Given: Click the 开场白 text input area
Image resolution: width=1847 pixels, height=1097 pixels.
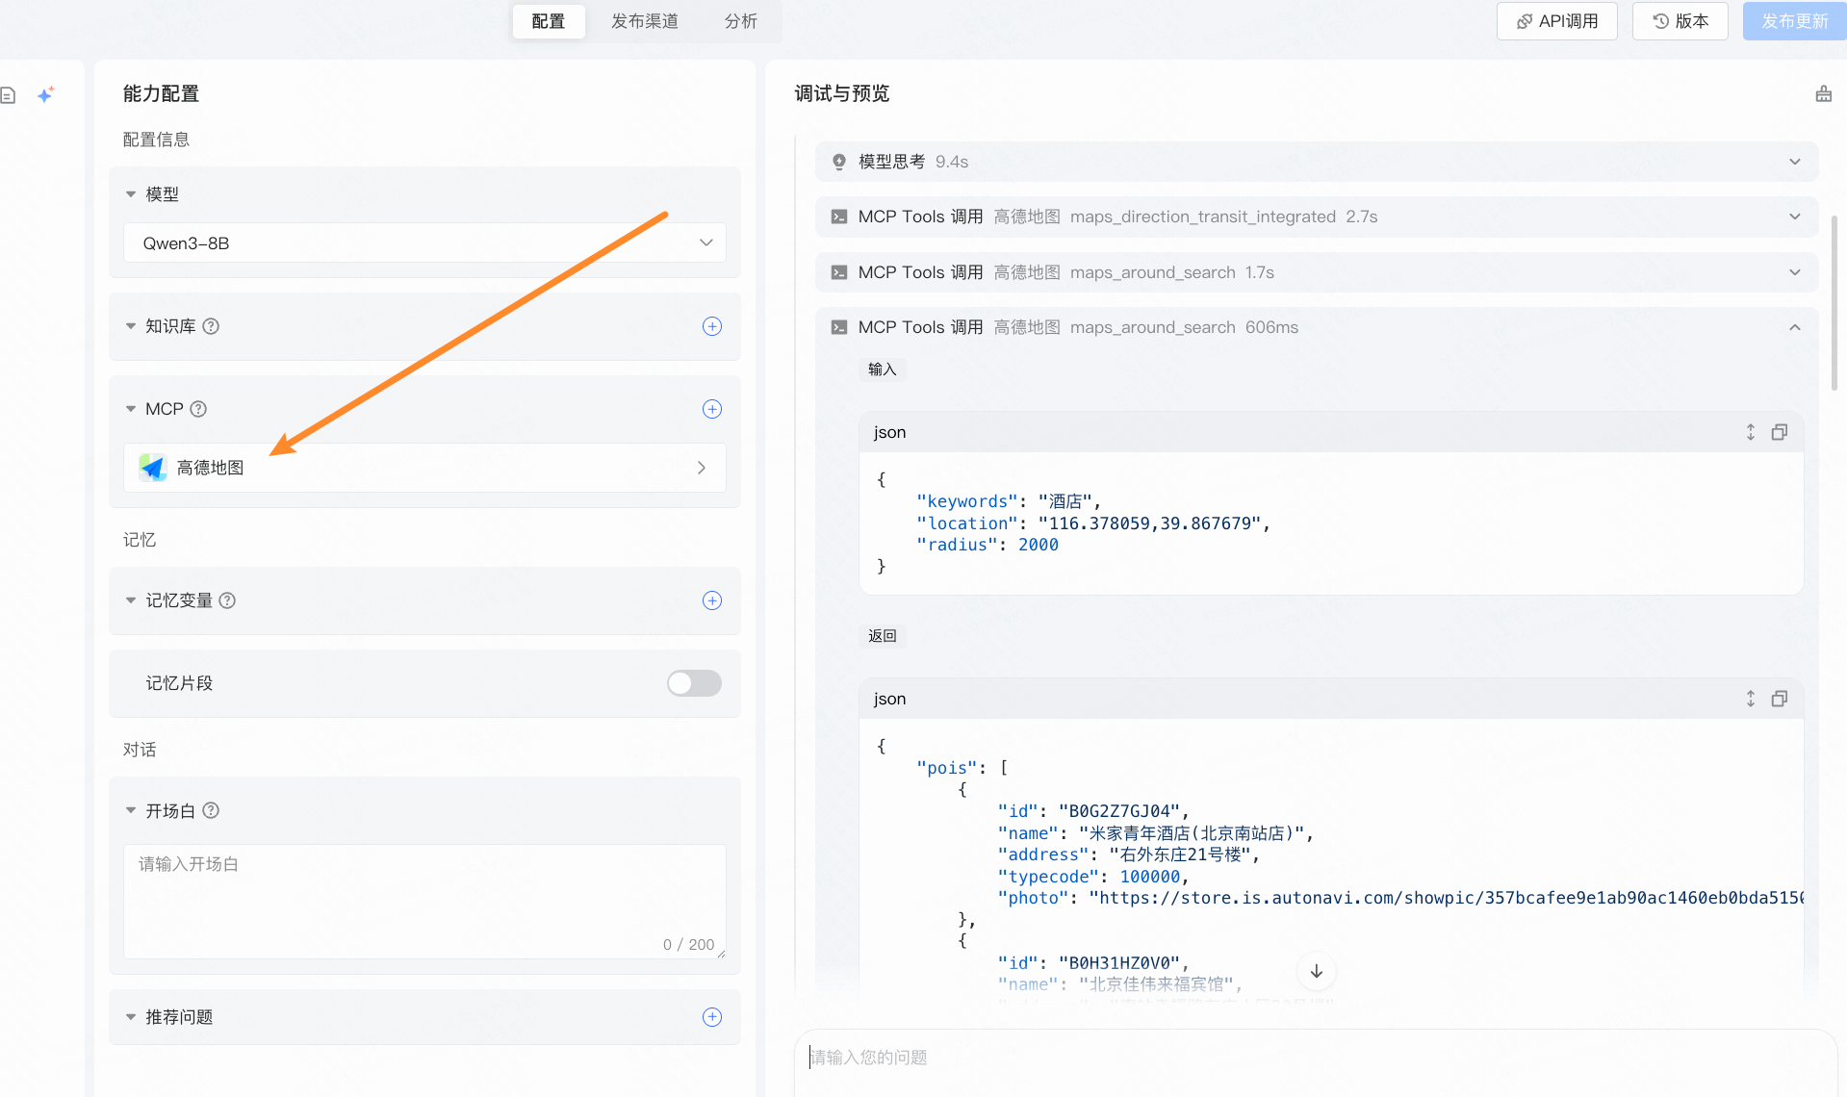Looking at the screenshot, I should click(x=424, y=902).
